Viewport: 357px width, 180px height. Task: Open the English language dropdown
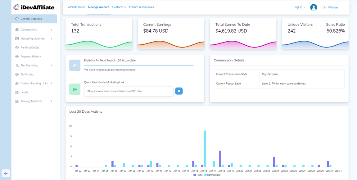pyautogui.click(x=299, y=7)
